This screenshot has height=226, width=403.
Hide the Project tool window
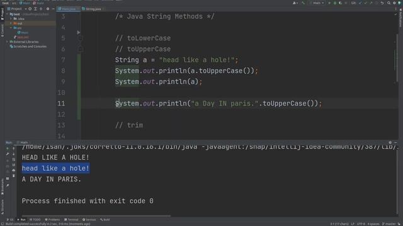(53, 9)
